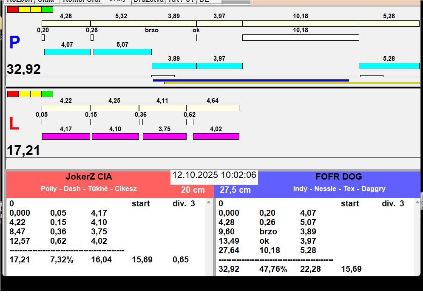Viewport: 423px width, 304px height.
Task: Click the 13,49 cell in FOFR DOG results
Action: (x=229, y=241)
